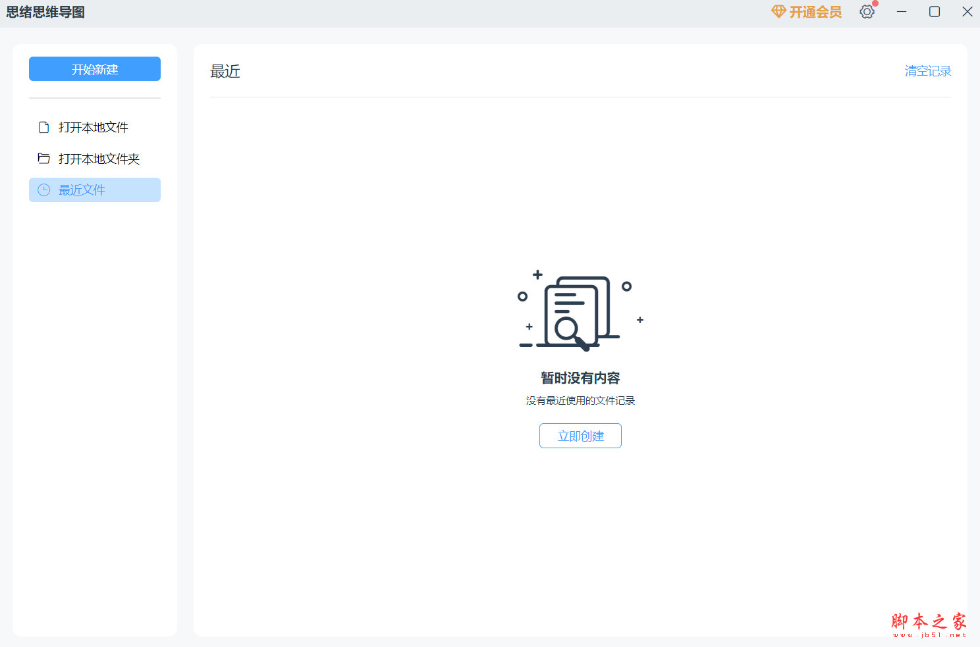Image resolution: width=980 pixels, height=647 pixels.
Task: Click the 清空记录 link to clear history
Action: tap(927, 70)
